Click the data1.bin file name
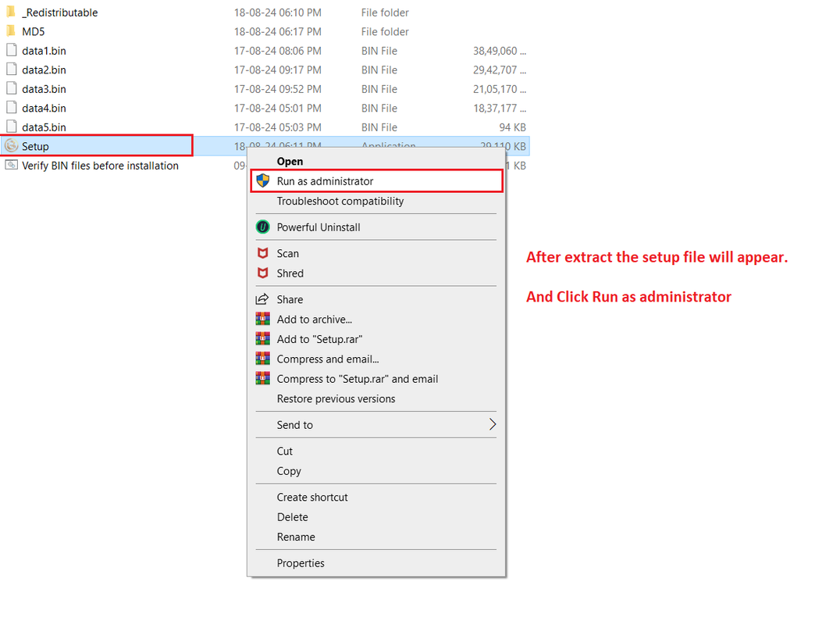833x625 pixels. pyautogui.click(x=44, y=51)
